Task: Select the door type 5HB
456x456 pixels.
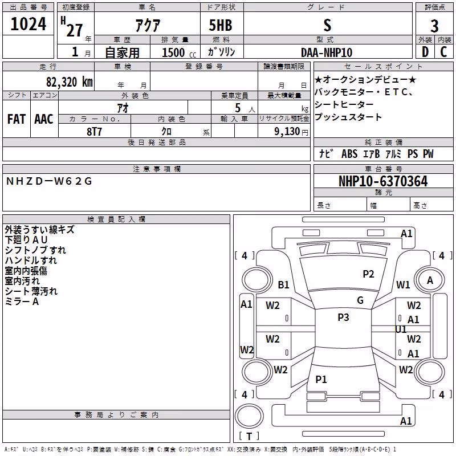Action: [221, 25]
